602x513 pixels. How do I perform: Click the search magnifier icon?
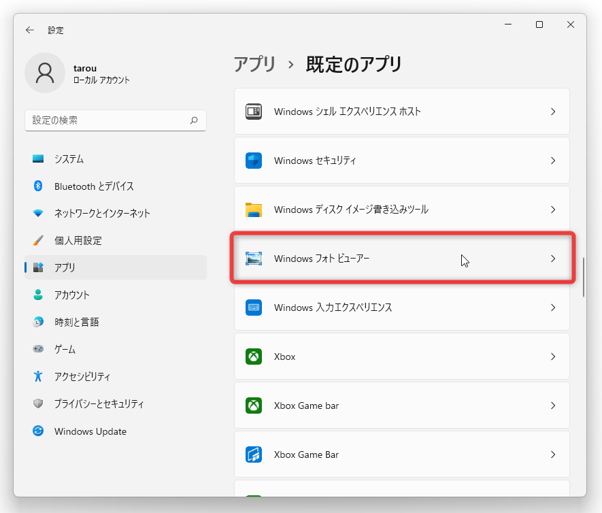tap(194, 120)
